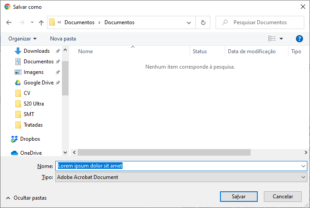
Task: Click the Back navigation arrow
Action: [x=9, y=22]
